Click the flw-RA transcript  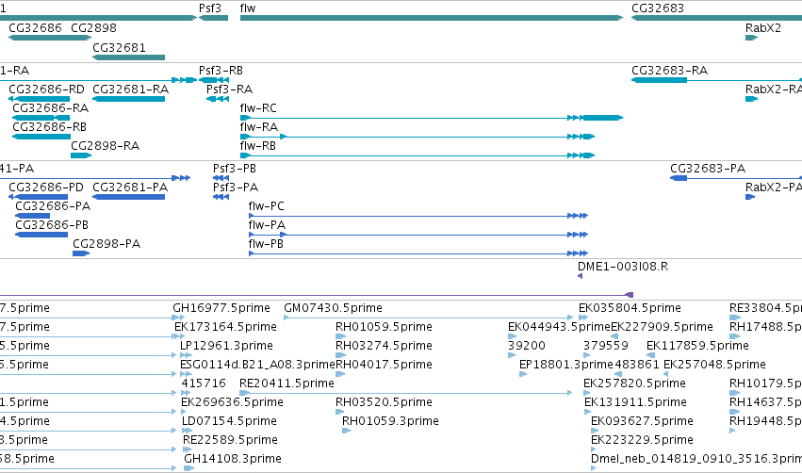[417, 137]
